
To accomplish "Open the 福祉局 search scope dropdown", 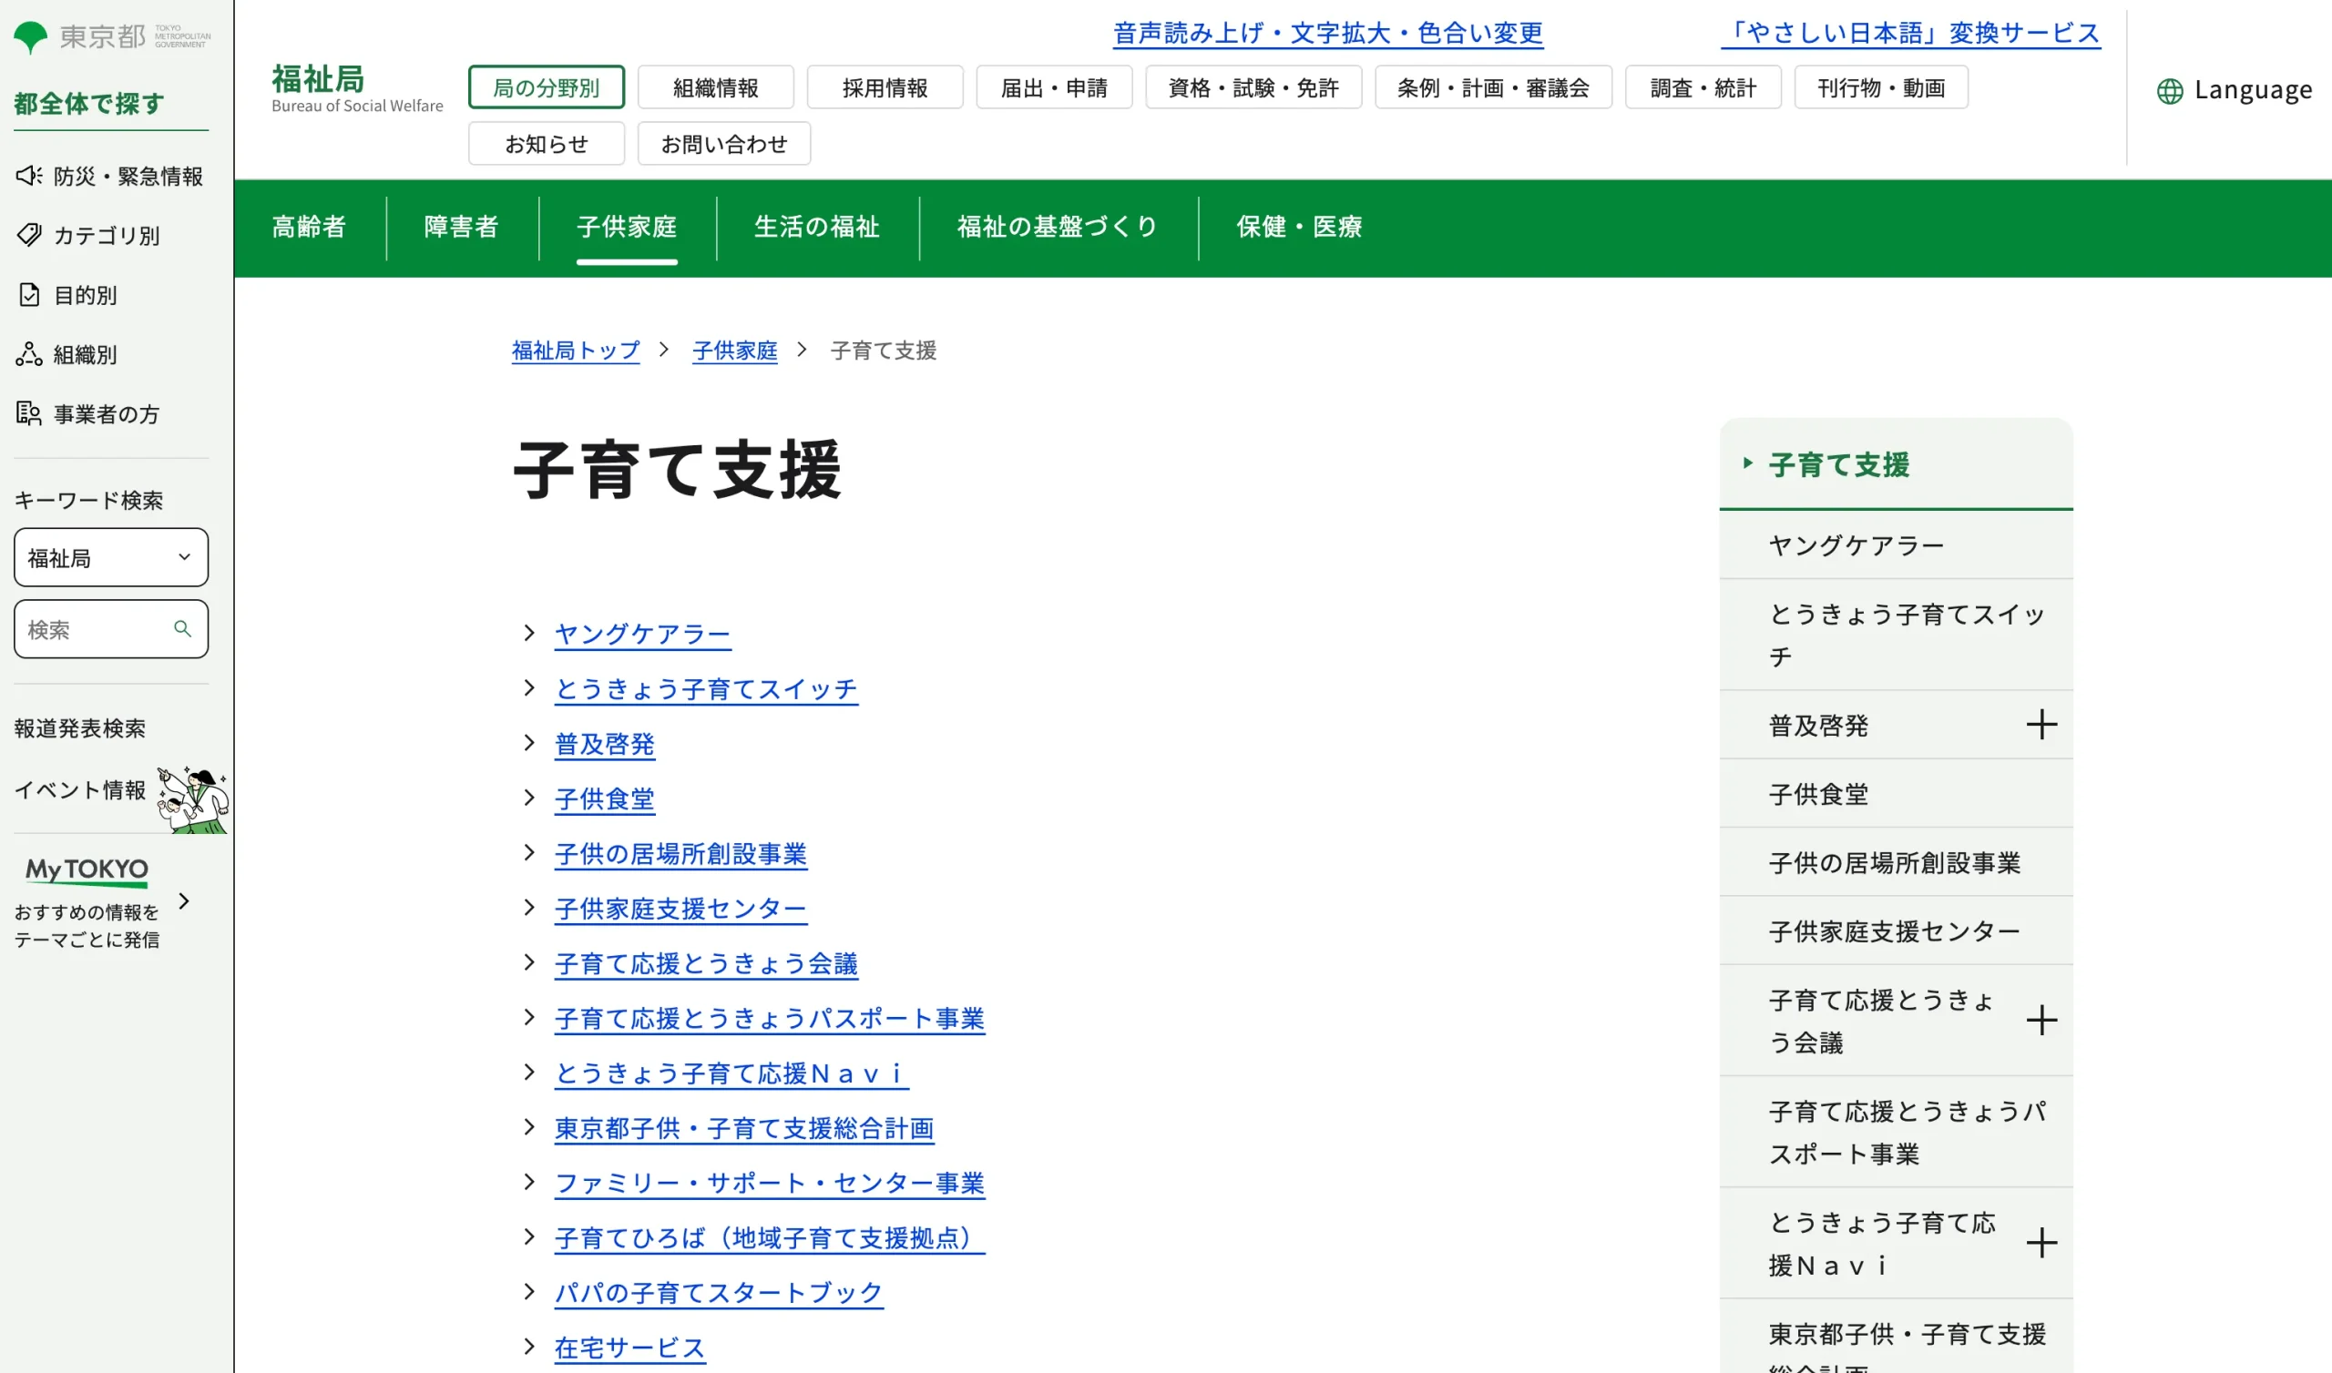I will 111,557.
